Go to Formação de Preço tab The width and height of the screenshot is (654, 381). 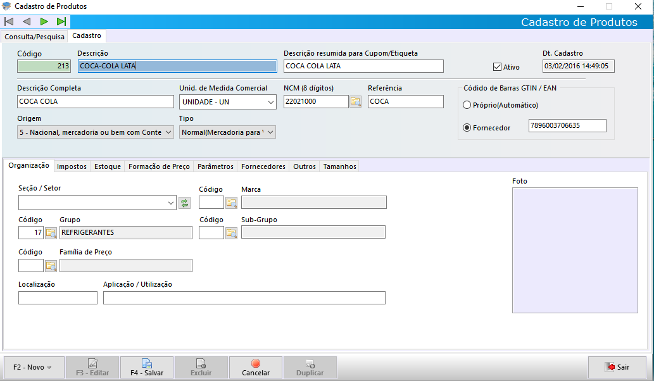tap(159, 166)
